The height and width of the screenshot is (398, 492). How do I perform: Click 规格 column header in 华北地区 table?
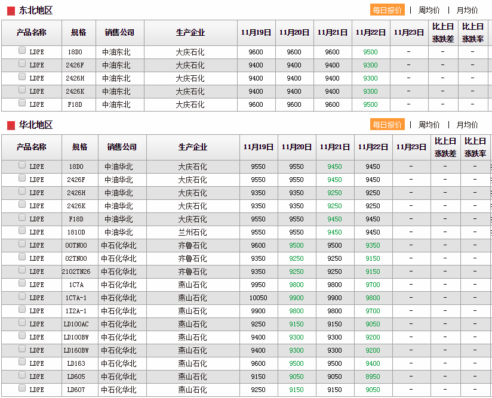(80, 147)
